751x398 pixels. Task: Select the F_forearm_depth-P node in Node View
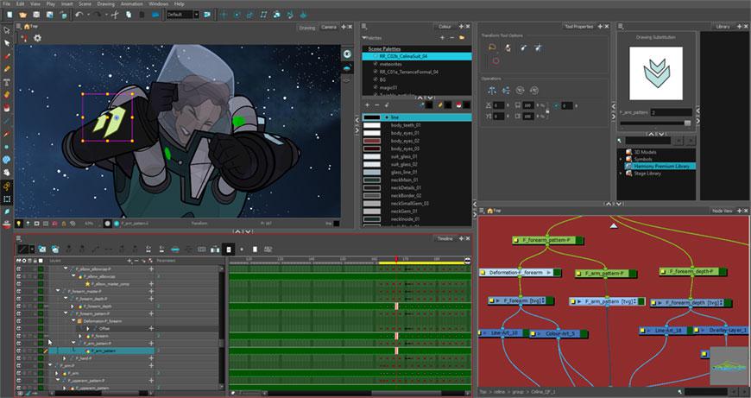tap(693, 272)
